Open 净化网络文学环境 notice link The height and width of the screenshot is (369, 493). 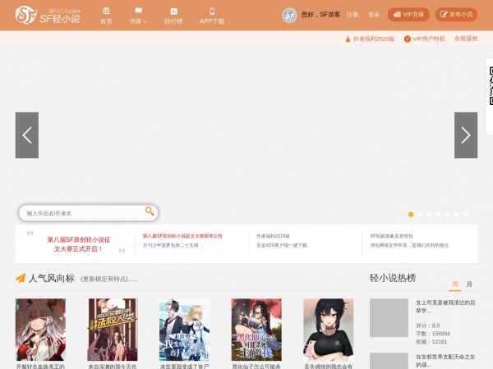(x=409, y=245)
